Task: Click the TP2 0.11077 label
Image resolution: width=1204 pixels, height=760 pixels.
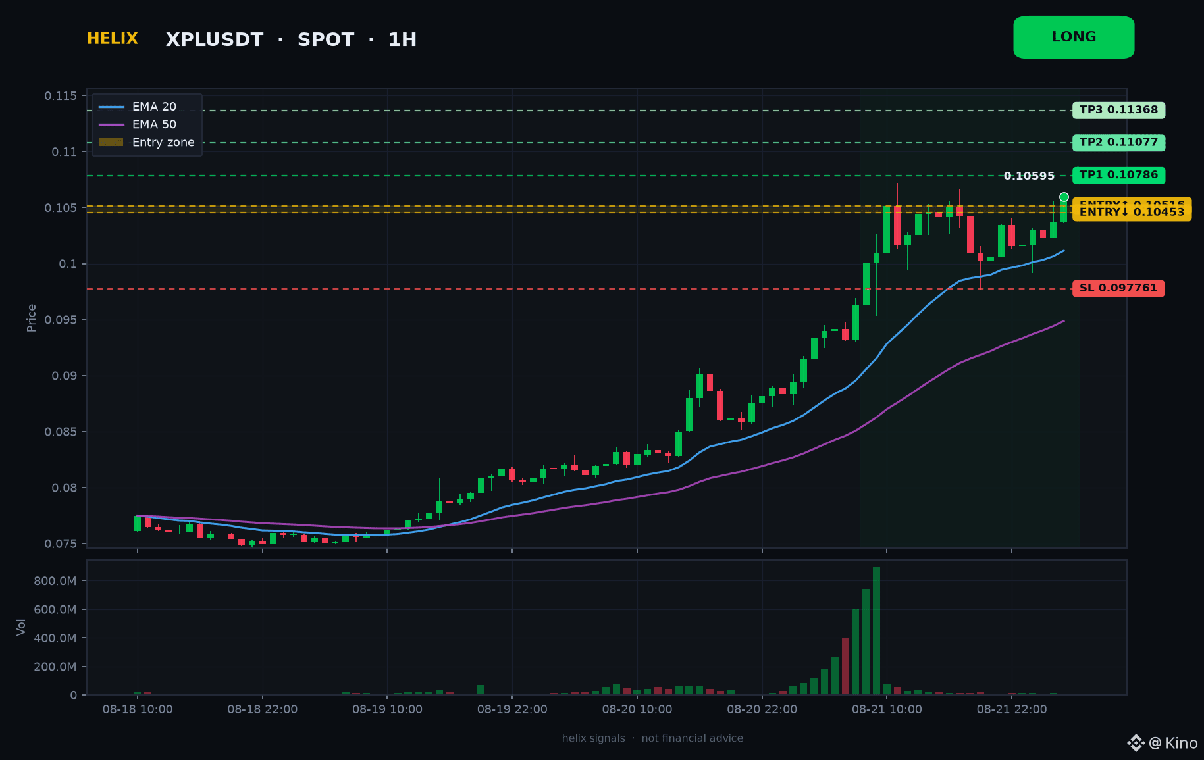Action: (1118, 142)
